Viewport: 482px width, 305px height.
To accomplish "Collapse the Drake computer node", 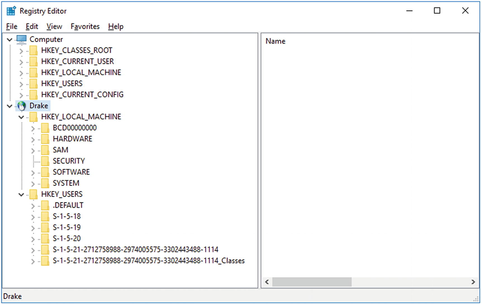I will click(x=10, y=106).
